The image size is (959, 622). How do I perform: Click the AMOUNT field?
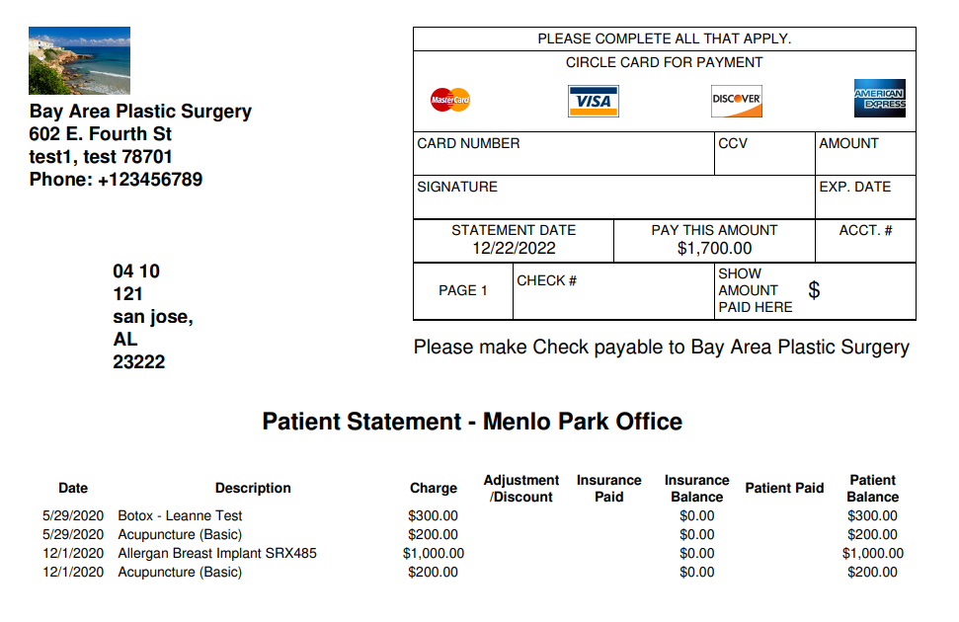[865, 153]
